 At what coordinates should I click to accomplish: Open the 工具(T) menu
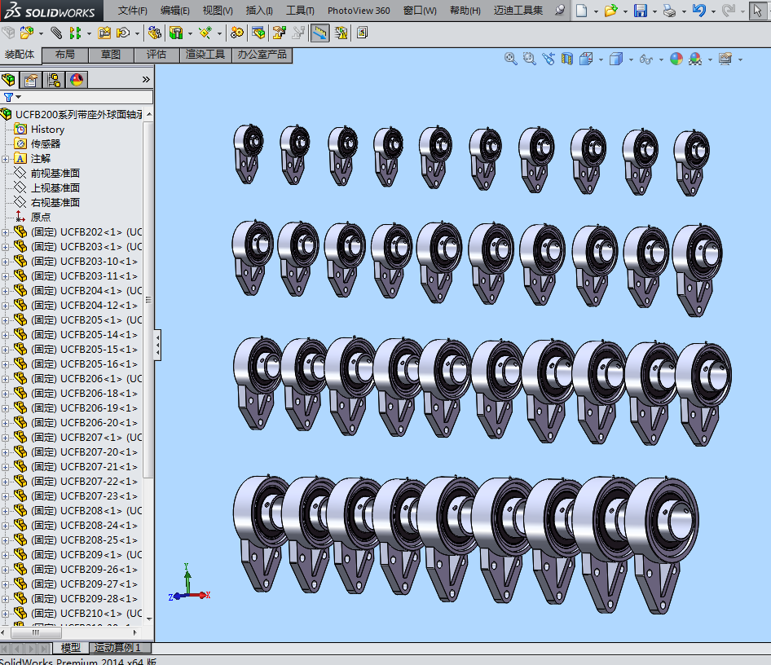point(301,11)
